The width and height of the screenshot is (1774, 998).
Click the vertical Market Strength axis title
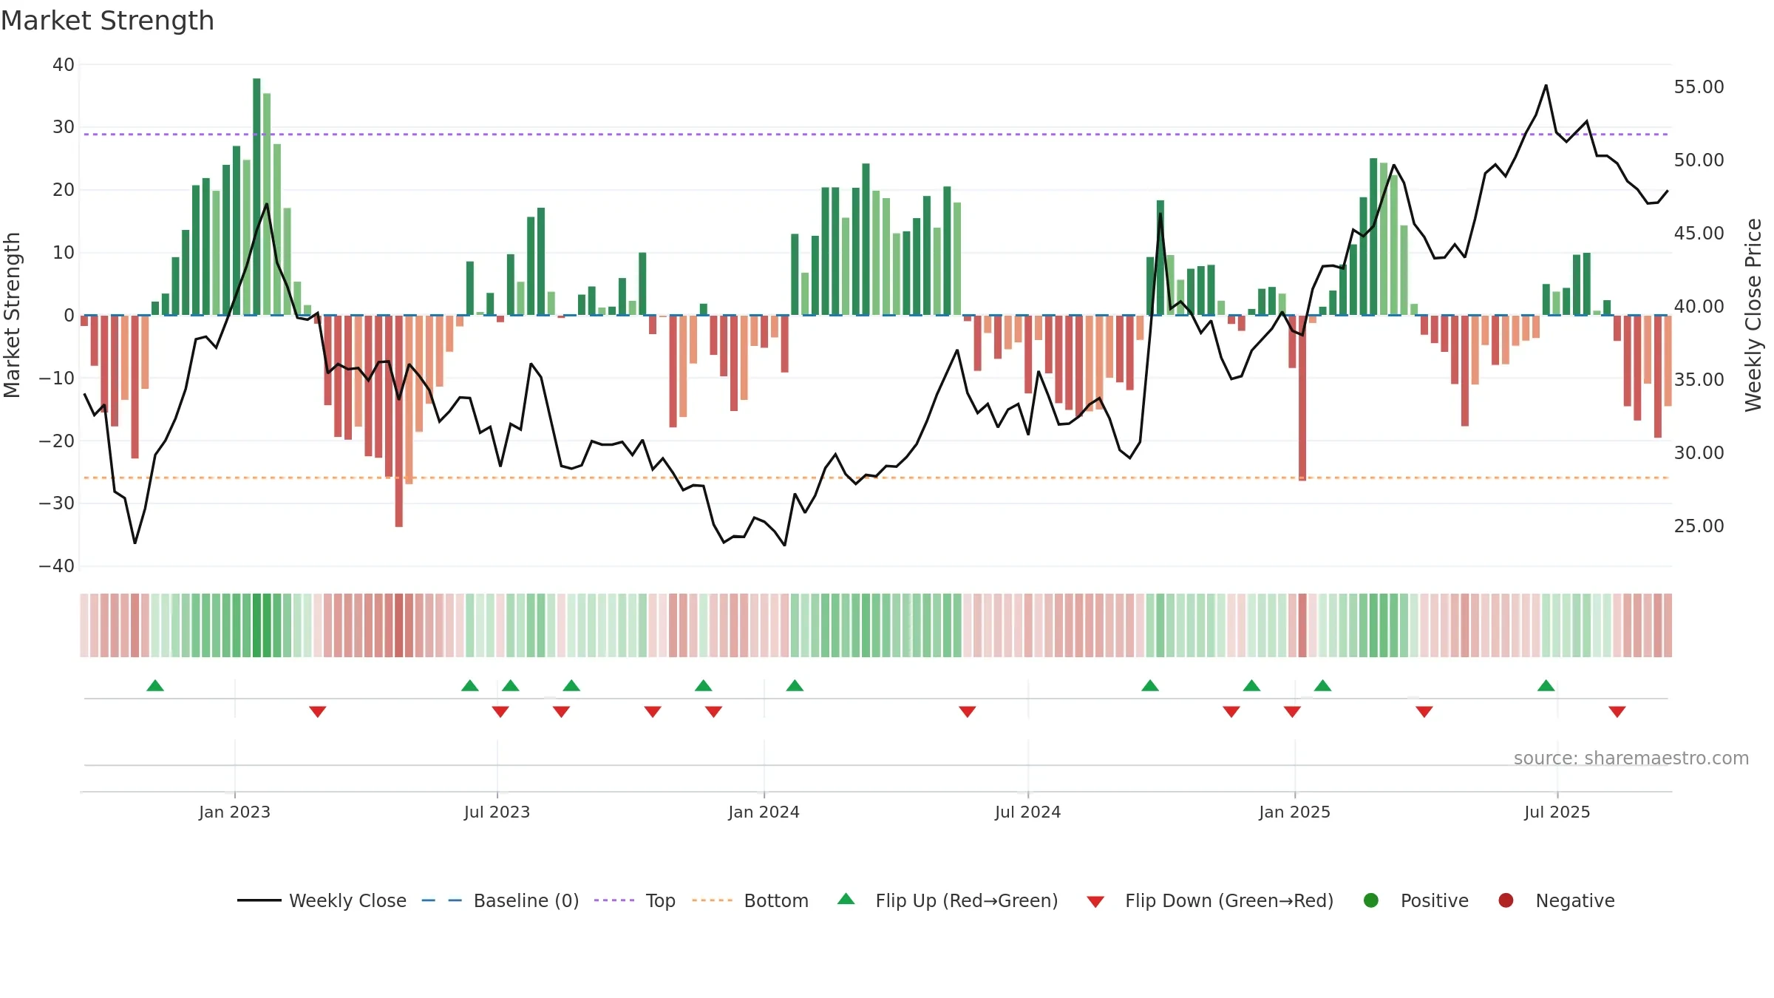click(12, 315)
